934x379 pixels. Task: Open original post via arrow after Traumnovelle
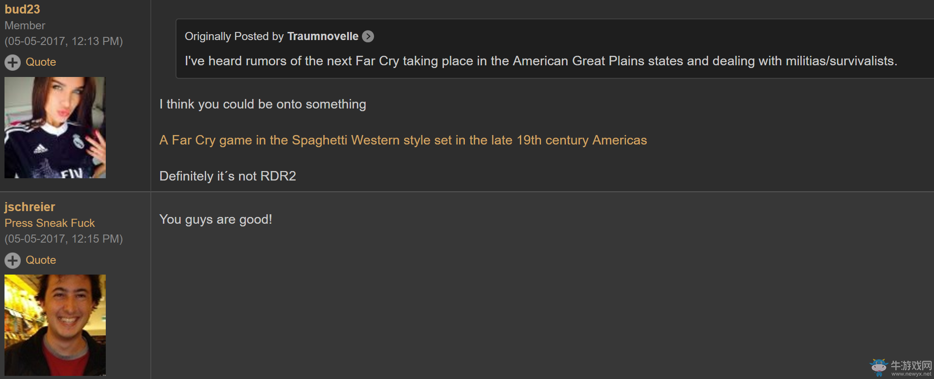click(x=368, y=36)
